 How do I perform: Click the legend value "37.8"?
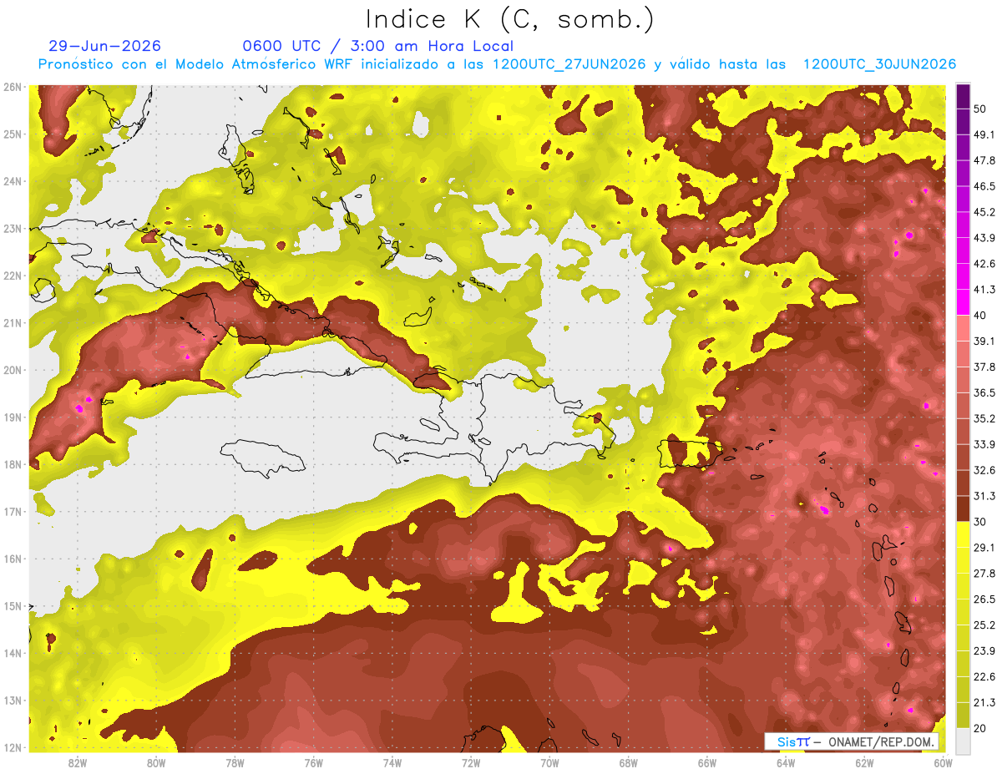[984, 367]
